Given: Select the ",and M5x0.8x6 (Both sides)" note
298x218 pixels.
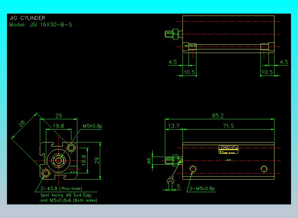Looking at the screenshot, I should click(x=68, y=200).
